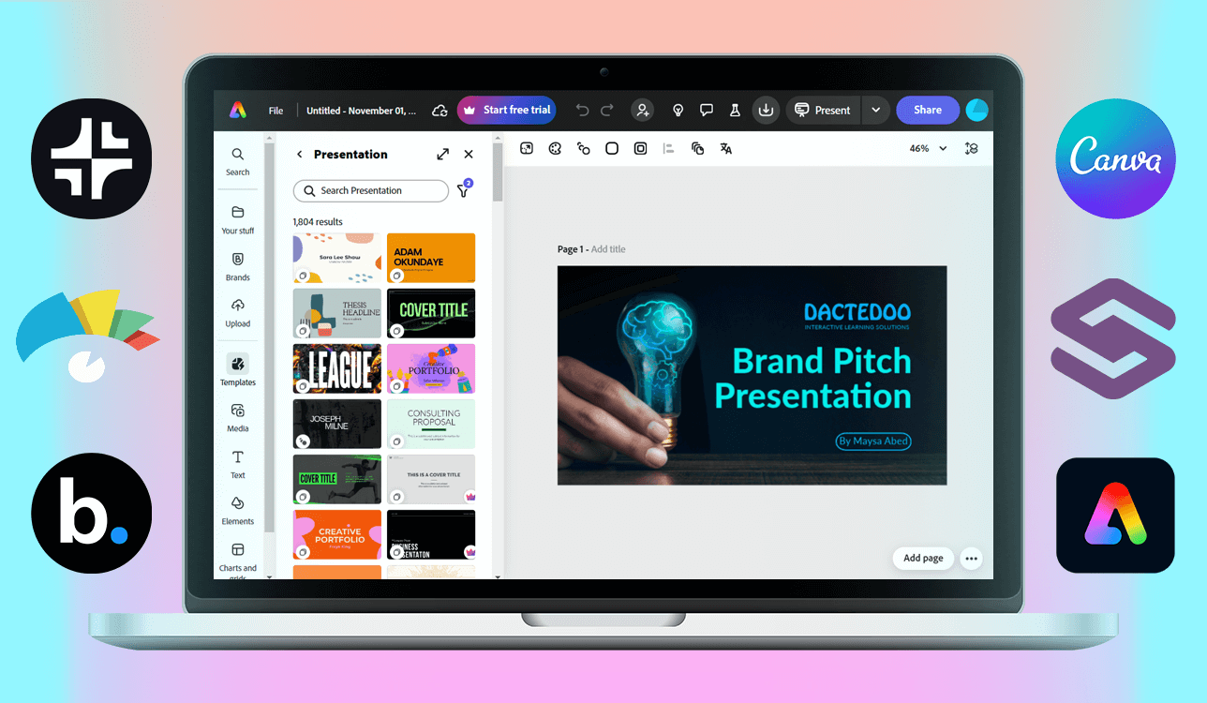Screen dimensions: 1207x703
Task: Select the This Is A Cover Title template
Action: coord(431,479)
